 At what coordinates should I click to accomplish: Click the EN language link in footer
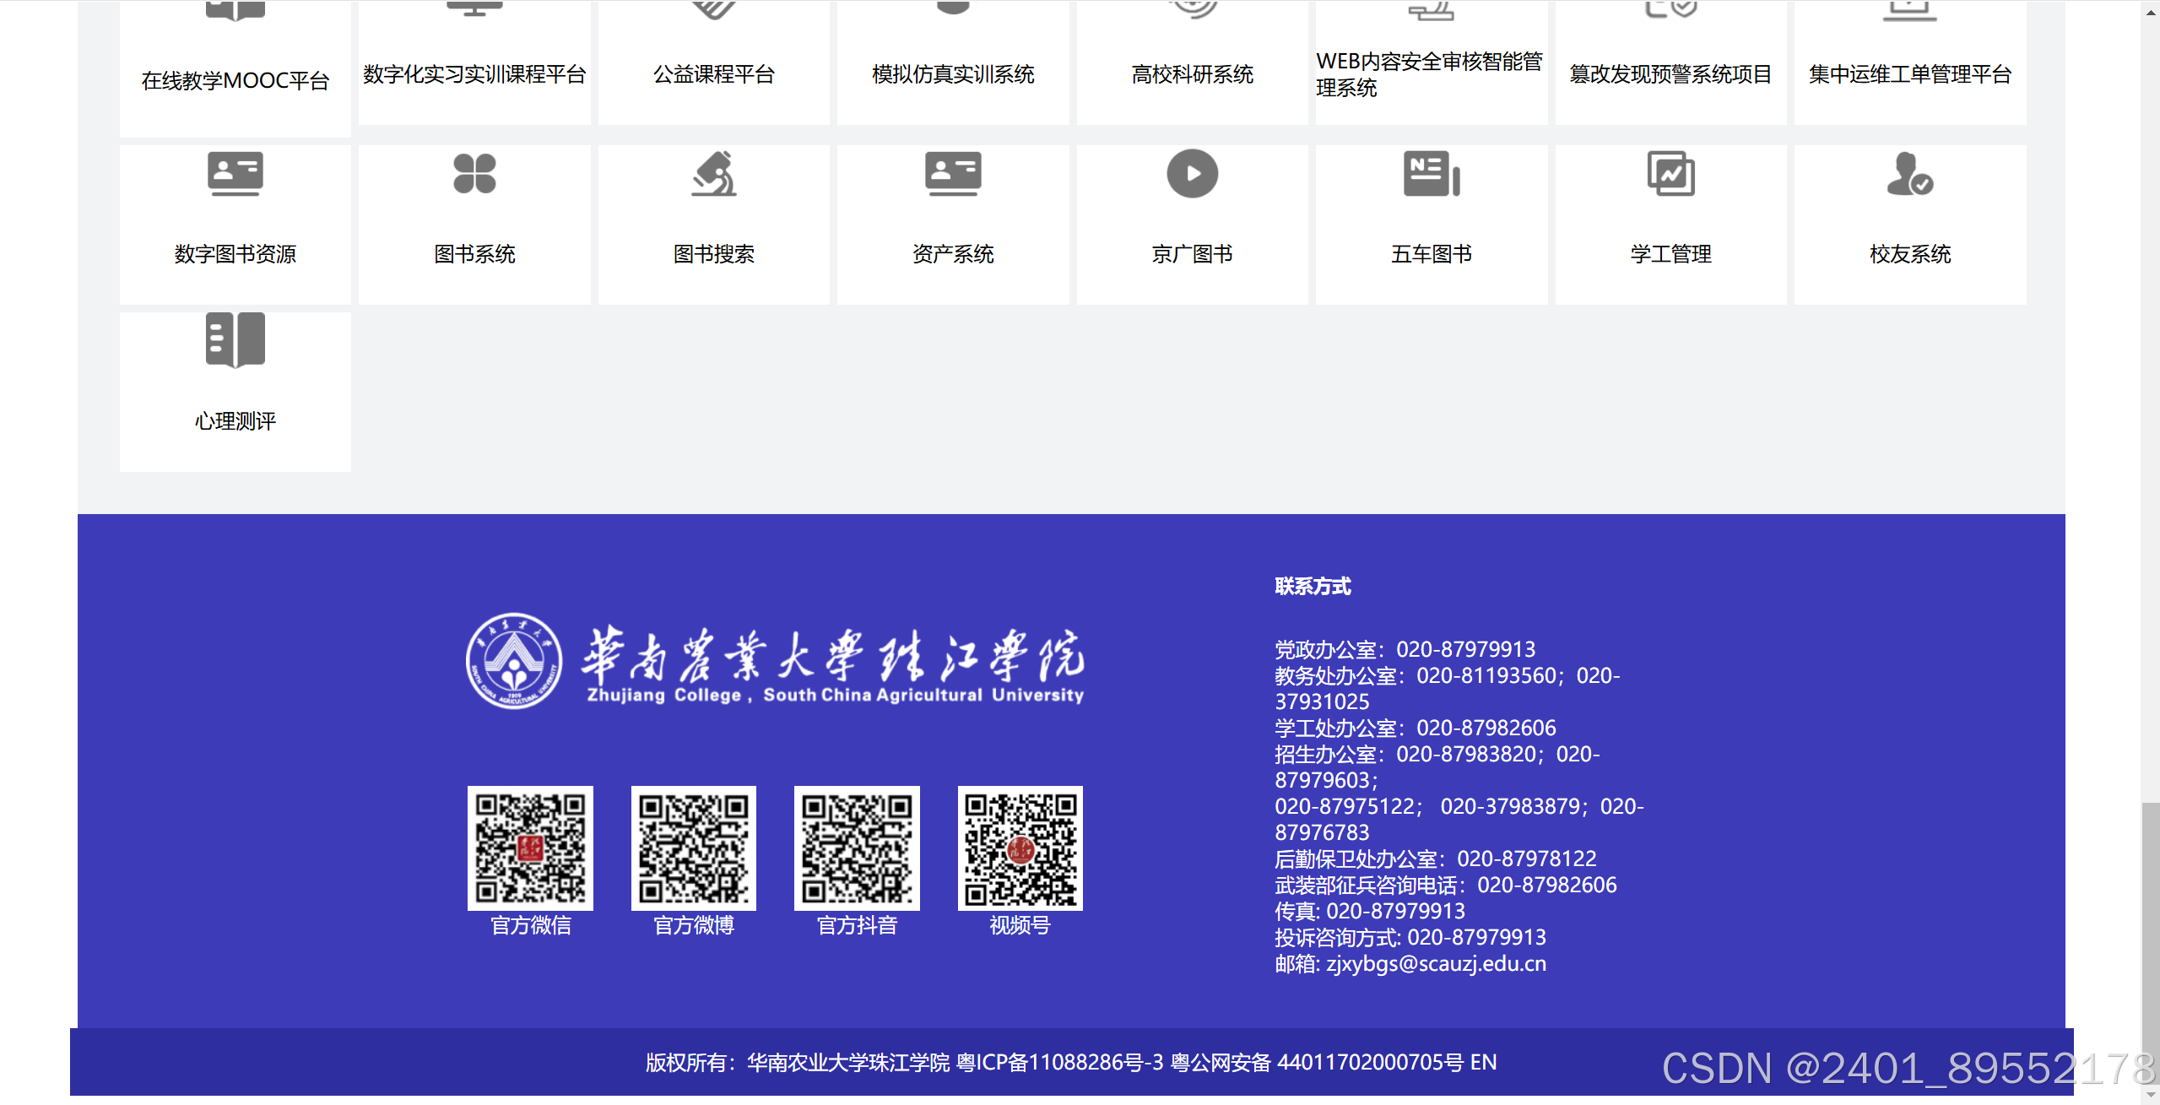coord(1483,1062)
